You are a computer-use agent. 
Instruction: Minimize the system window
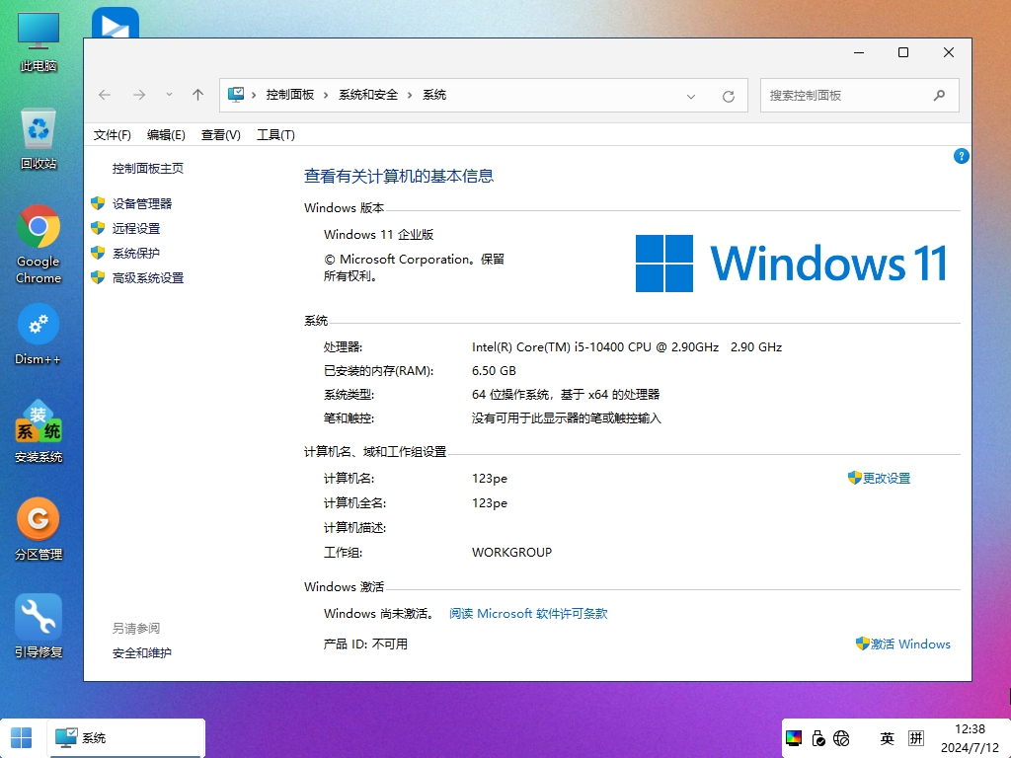[859, 53]
